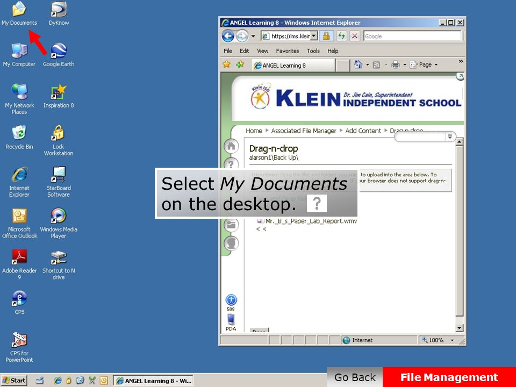Click the Go Back button
This screenshot has height=387, width=516.
tap(355, 377)
